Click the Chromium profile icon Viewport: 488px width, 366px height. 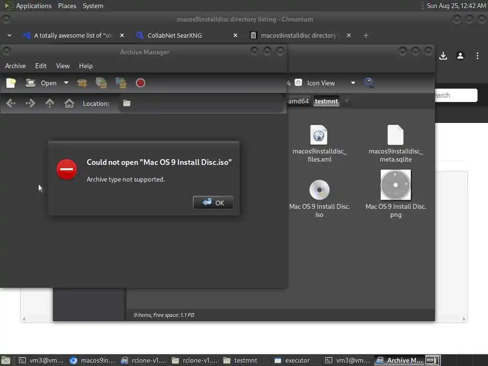coord(460,56)
